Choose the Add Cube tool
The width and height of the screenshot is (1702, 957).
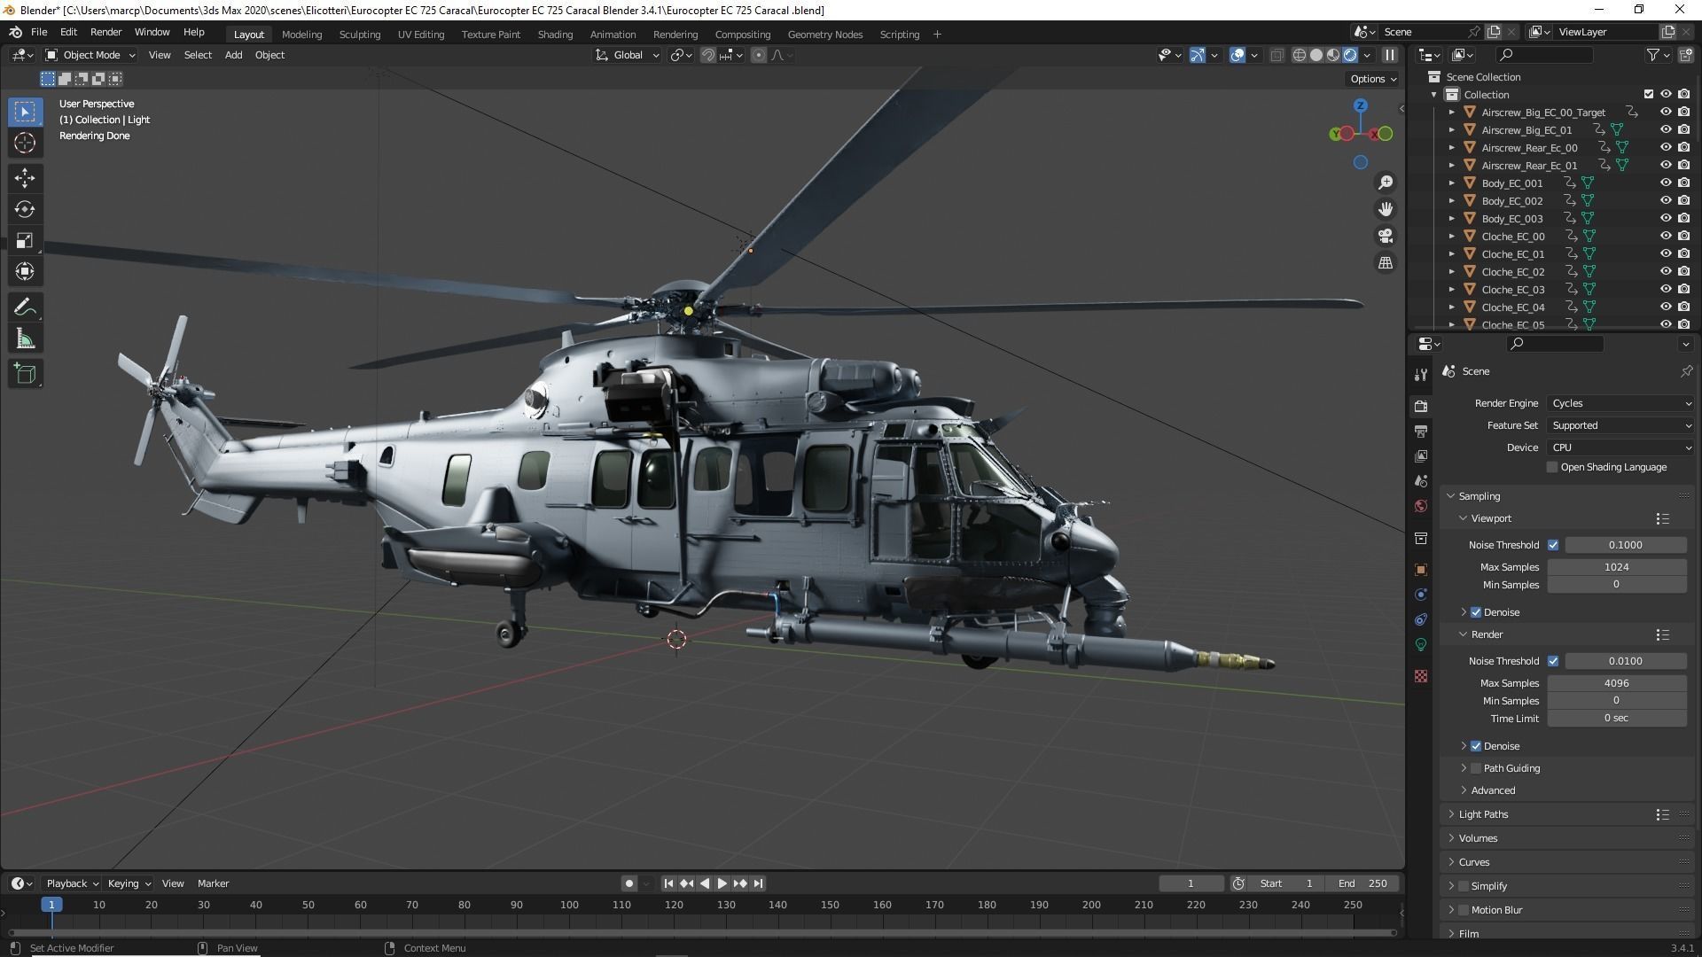(25, 374)
